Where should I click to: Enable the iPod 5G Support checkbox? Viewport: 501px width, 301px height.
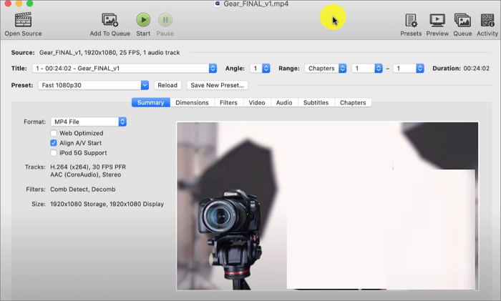54,153
